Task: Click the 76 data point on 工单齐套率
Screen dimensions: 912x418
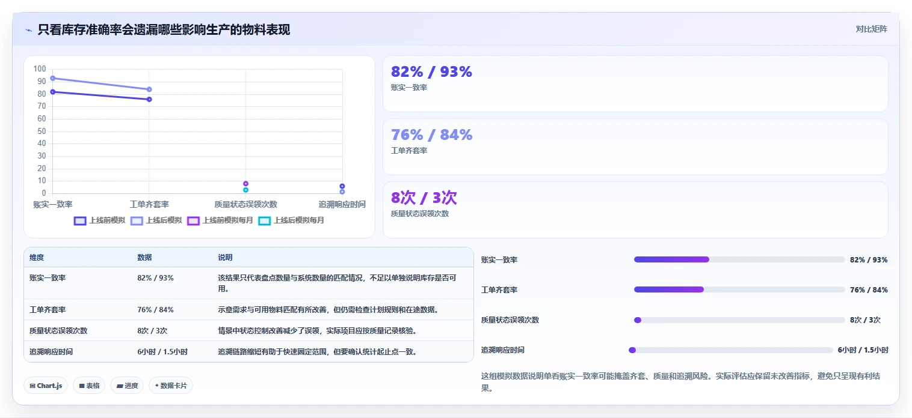Action: [x=149, y=99]
